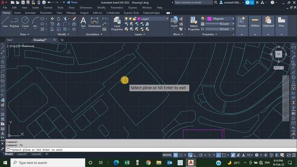Click the Save icon in quick access toolbar
The width and height of the screenshot is (297, 167).
23,2
